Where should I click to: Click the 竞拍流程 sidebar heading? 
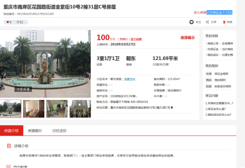[x=212, y=36]
